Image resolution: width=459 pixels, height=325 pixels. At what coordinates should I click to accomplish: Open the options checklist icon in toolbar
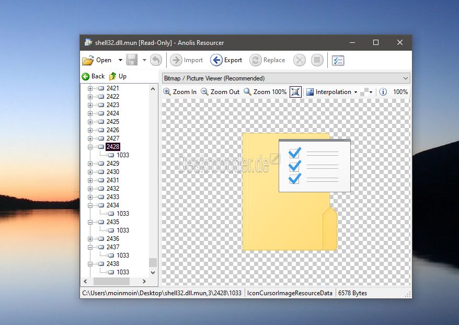(338, 60)
